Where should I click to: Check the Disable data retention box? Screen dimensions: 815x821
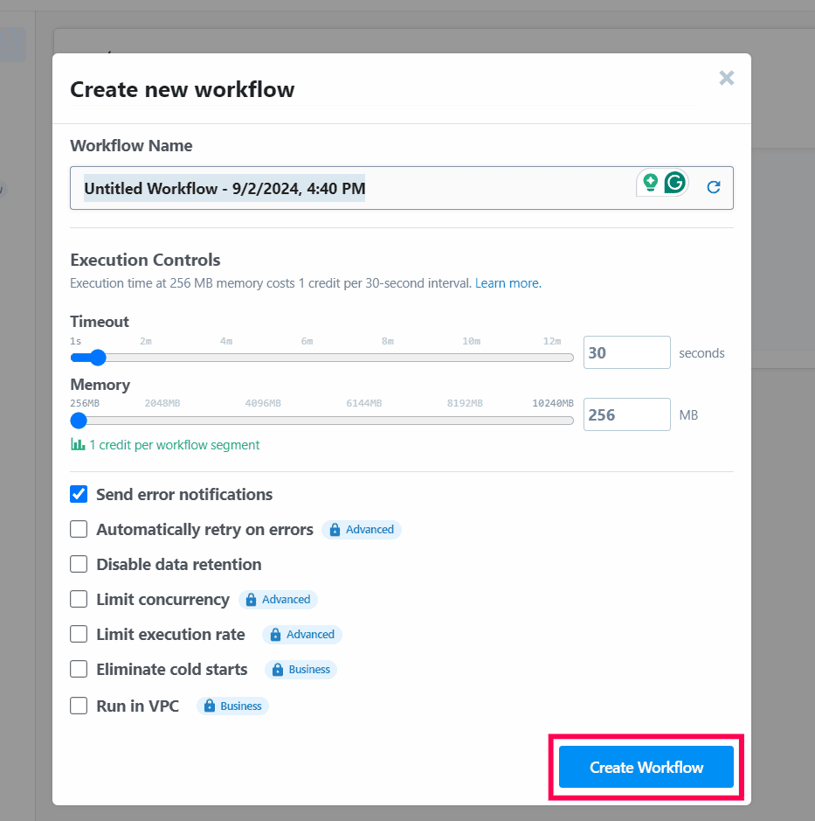tap(79, 565)
